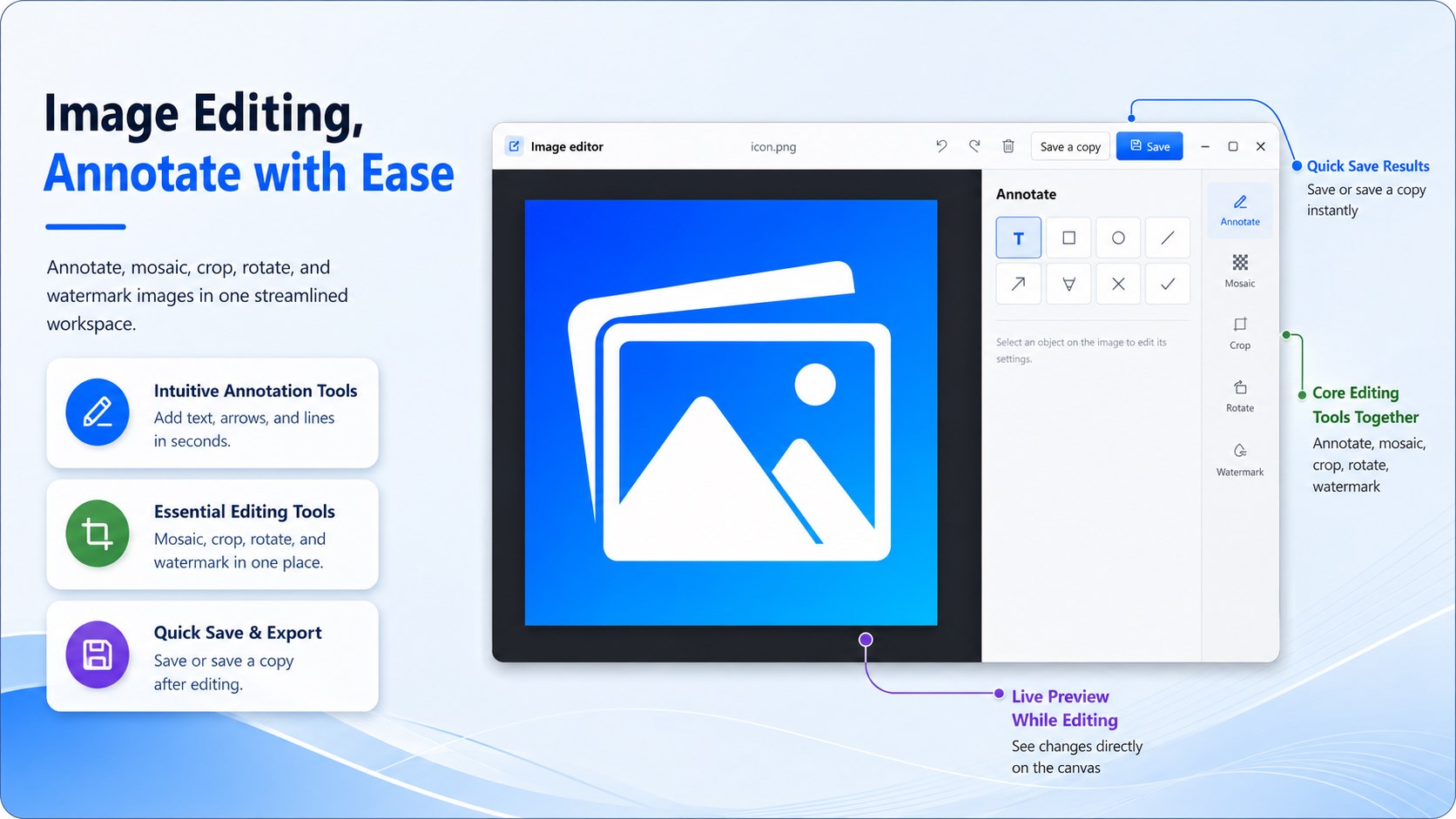The height and width of the screenshot is (819, 1456).
Task: Select the Arrow annotation tool
Action: pos(1018,284)
